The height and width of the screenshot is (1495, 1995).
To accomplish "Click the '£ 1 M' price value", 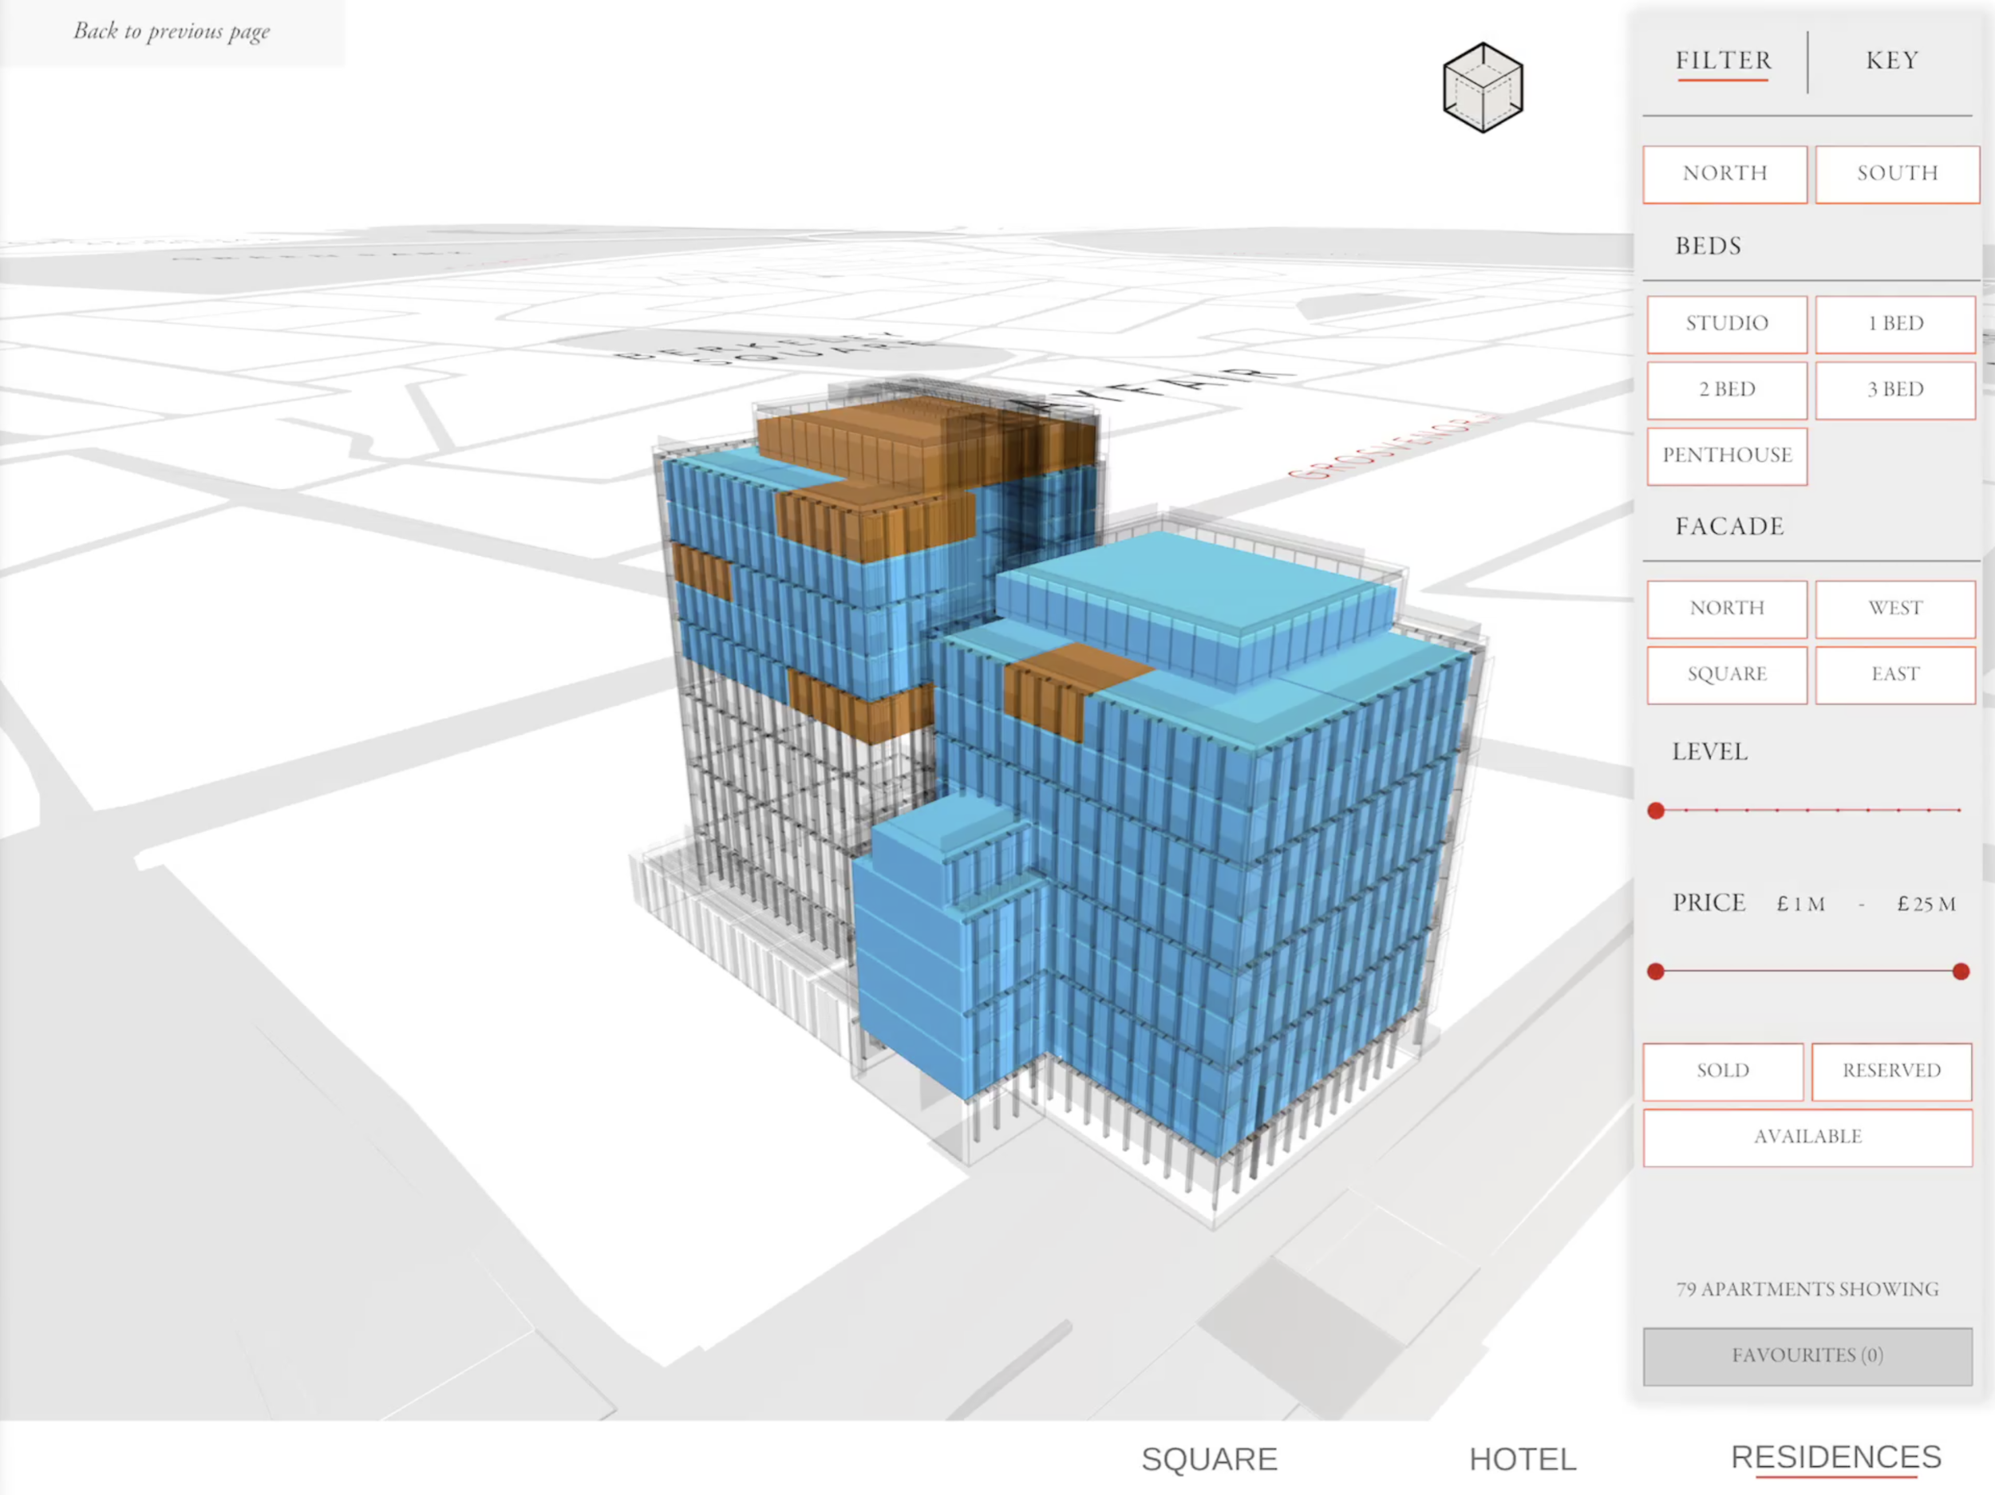I will tap(1800, 904).
